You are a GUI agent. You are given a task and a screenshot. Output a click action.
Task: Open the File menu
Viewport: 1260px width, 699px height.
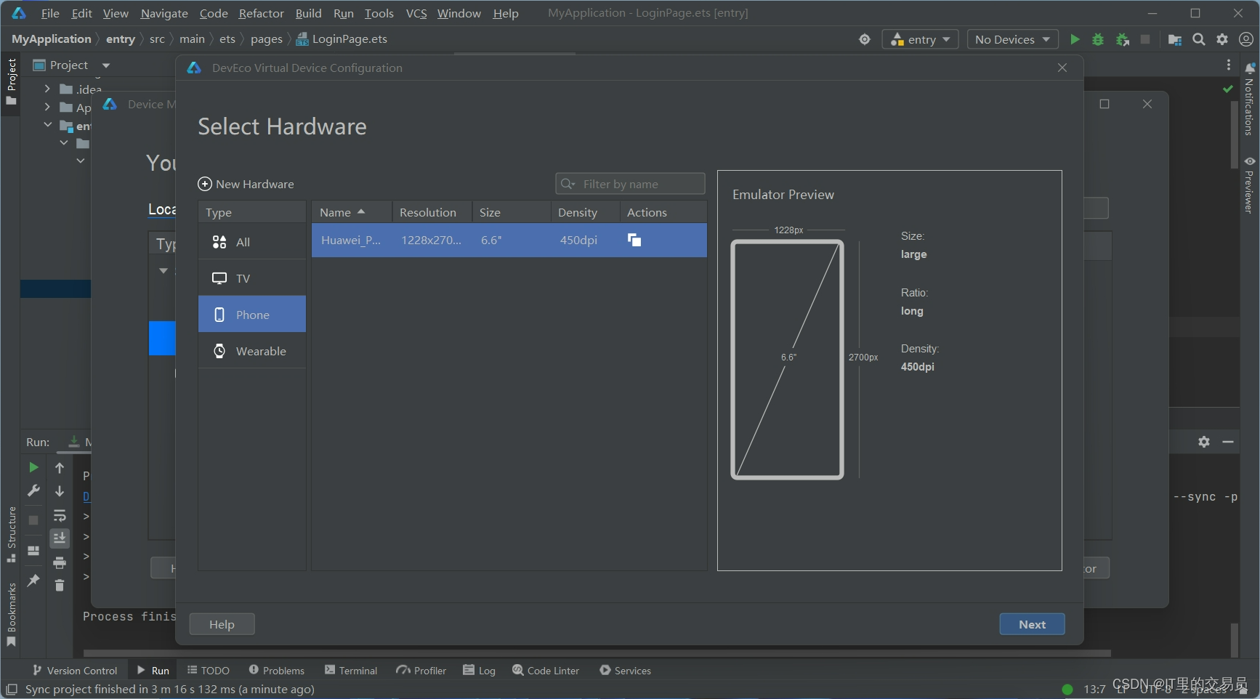[50, 13]
